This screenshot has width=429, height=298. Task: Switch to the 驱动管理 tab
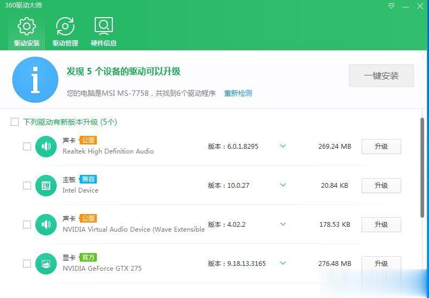(65, 32)
